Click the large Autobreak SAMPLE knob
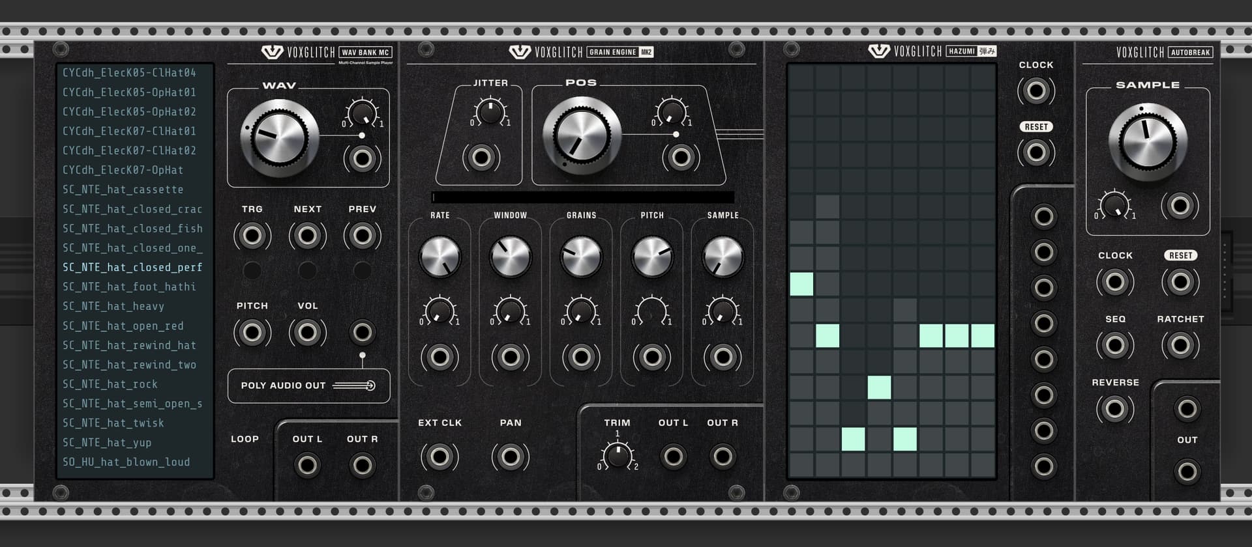The image size is (1252, 547). tap(1148, 142)
